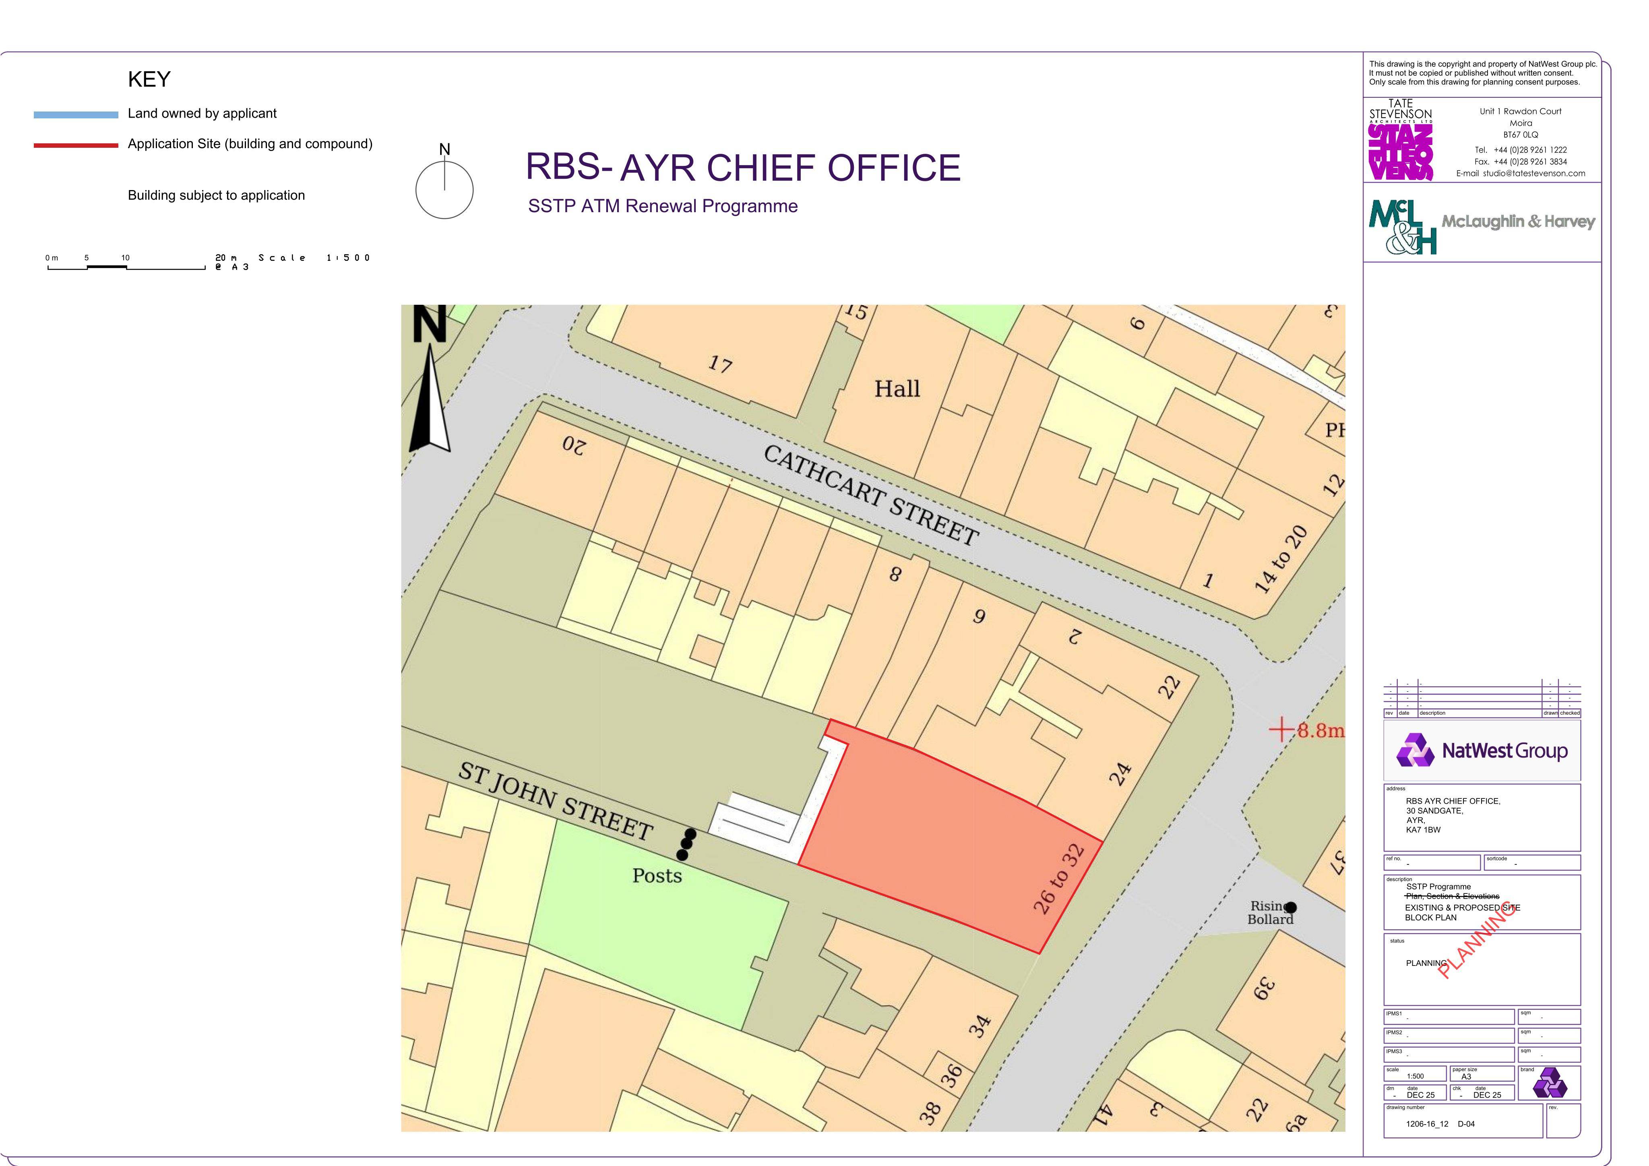Image resolution: width=1649 pixels, height=1166 pixels.
Task: Click the A3 paper size value
Action: point(1466,1077)
